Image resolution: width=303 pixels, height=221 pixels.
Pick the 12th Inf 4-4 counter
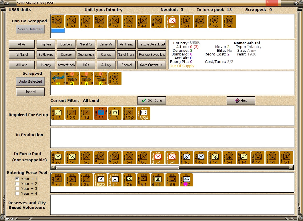[144, 21]
